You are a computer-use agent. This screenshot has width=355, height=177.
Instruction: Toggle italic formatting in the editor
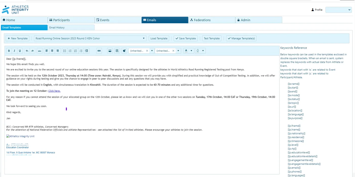[14, 51]
